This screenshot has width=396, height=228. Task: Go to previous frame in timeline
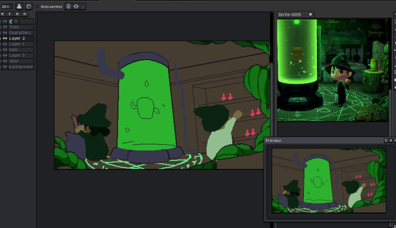point(3,14)
